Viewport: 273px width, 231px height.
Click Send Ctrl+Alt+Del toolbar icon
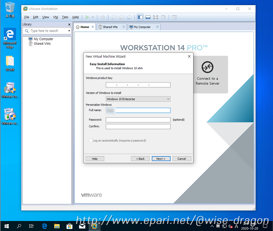(x=103, y=17)
